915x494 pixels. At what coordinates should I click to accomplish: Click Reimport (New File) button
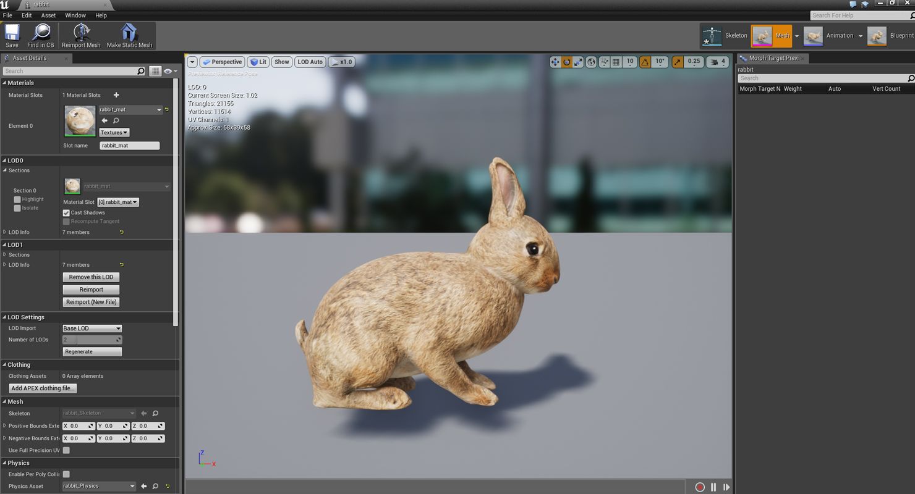91,302
